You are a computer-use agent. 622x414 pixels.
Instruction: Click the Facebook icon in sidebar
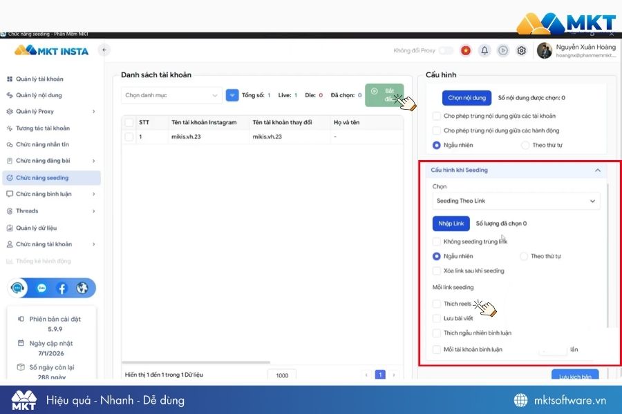click(x=62, y=288)
